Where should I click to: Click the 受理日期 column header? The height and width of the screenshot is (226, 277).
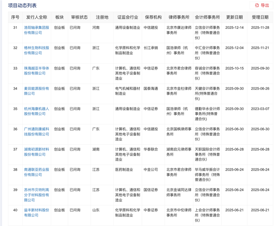(260, 17)
